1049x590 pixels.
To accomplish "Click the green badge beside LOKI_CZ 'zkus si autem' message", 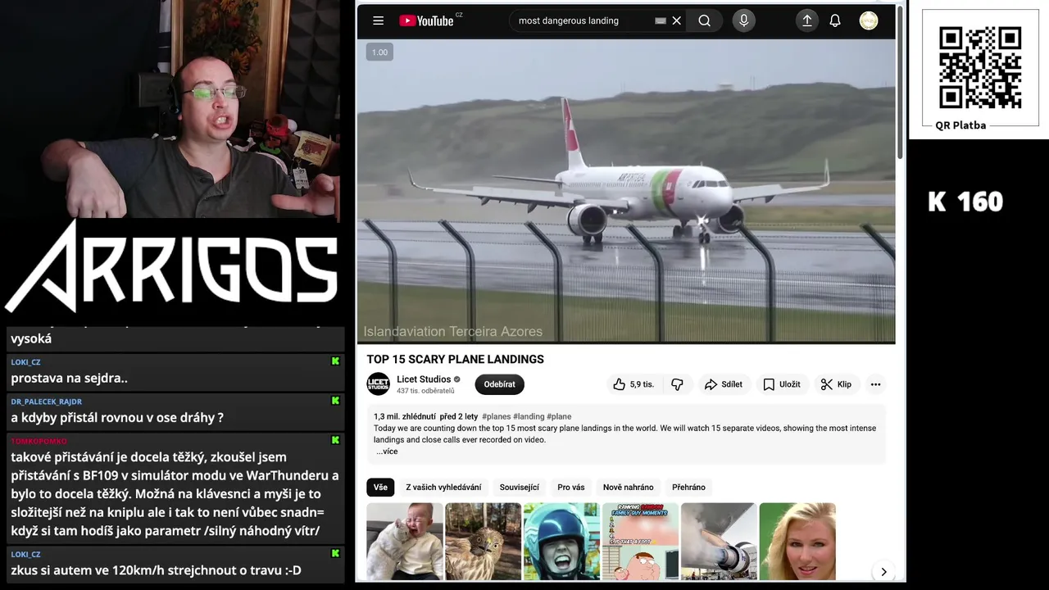I will click(335, 553).
